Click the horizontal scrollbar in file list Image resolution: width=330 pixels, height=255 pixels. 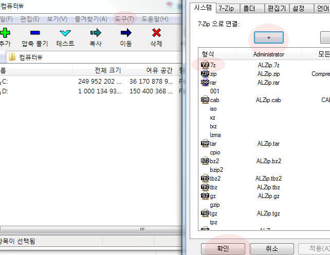90,229
